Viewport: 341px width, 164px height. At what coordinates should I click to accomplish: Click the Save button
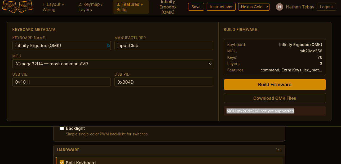coord(196,7)
